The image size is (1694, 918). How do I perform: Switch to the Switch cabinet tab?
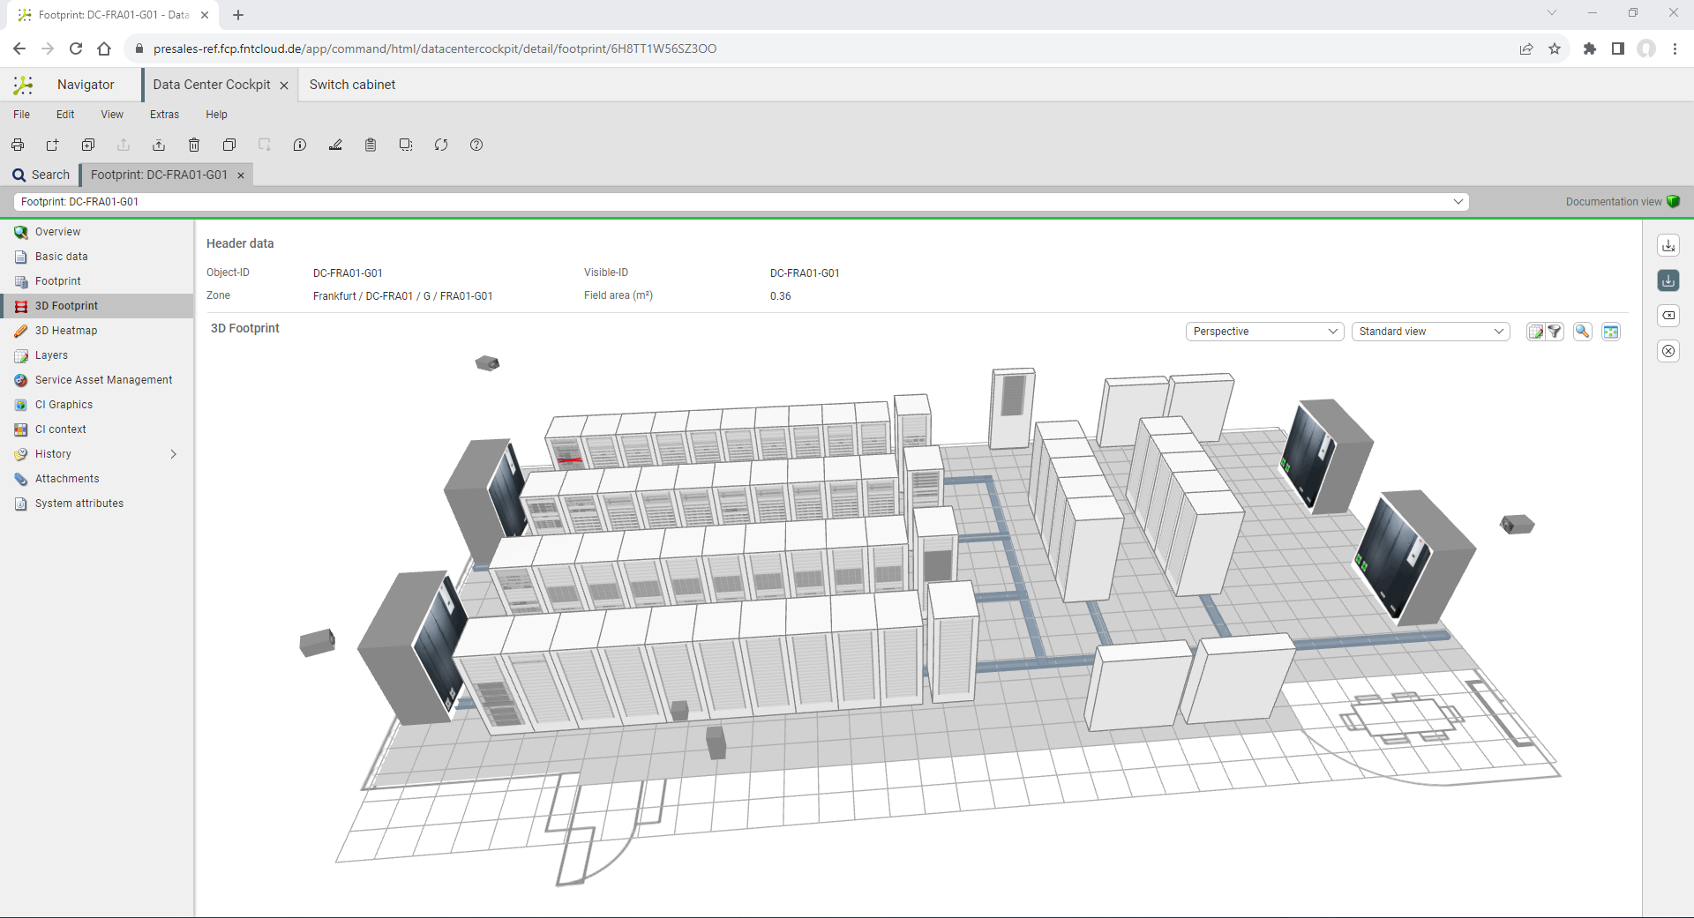(x=352, y=85)
